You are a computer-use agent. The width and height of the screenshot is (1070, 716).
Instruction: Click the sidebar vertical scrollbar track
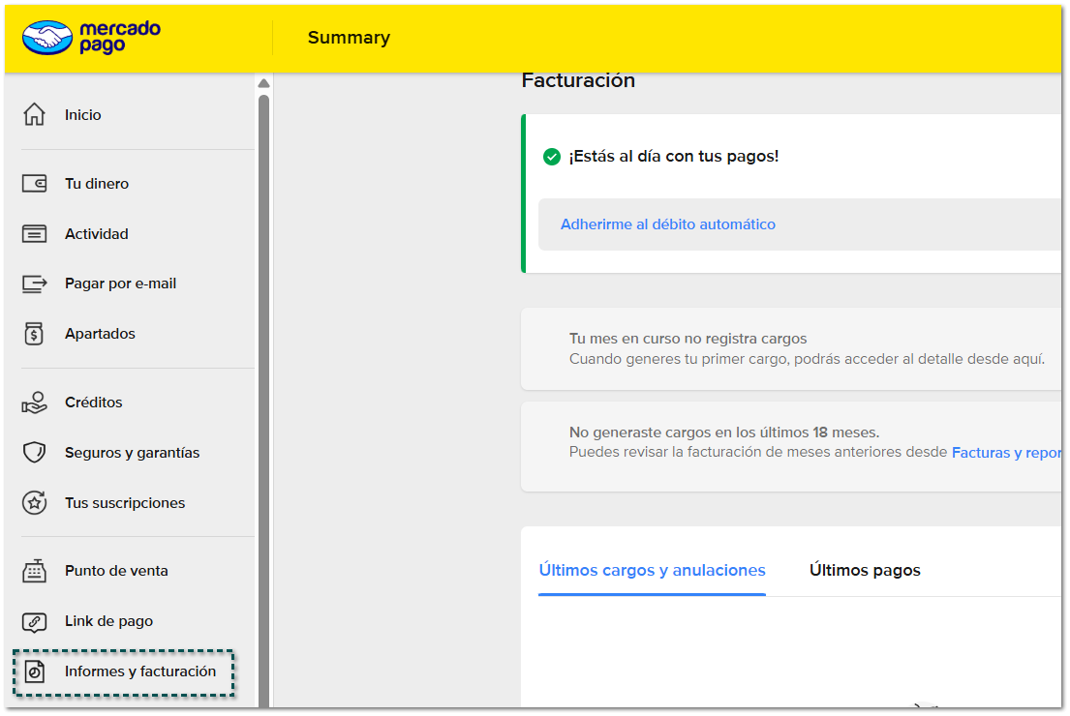pyautogui.click(x=263, y=387)
